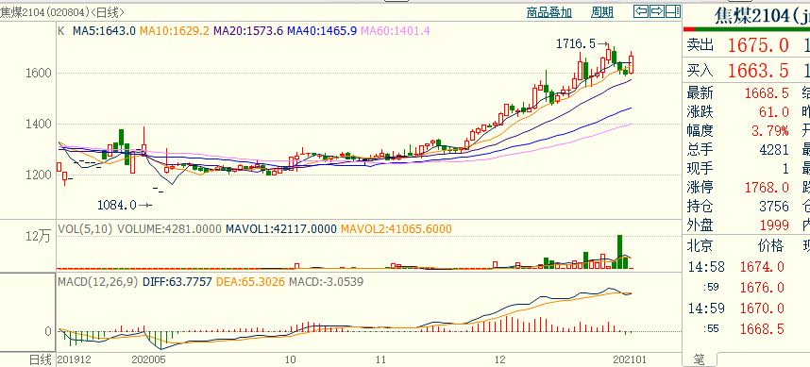
Task: Toggle the split-panel layout icon
Action: (x=672, y=10)
